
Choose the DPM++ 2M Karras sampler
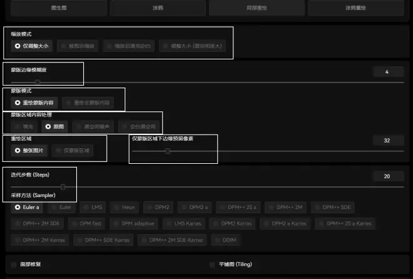pyautogui.click(x=41, y=239)
